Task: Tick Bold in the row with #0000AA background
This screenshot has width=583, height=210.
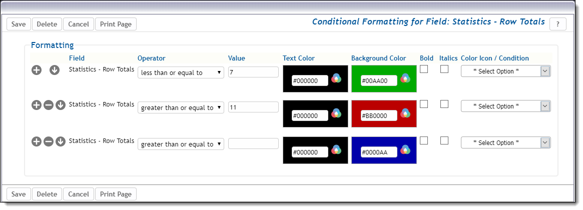Action: [x=424, y=140]
